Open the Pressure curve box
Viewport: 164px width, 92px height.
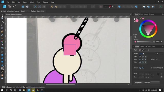155,83
